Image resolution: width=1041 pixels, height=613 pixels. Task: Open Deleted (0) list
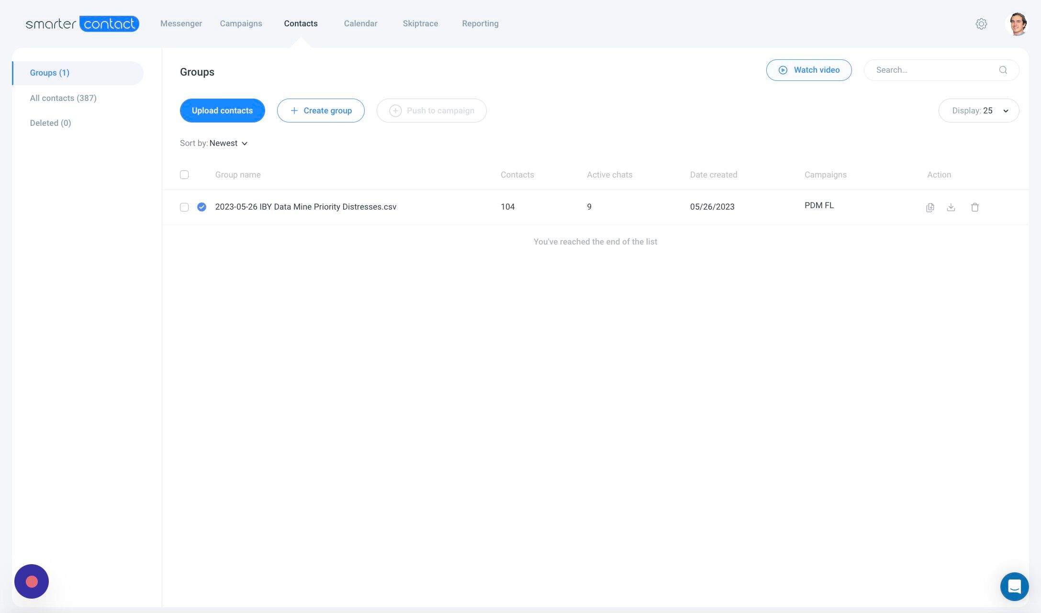tap(50, 123)
